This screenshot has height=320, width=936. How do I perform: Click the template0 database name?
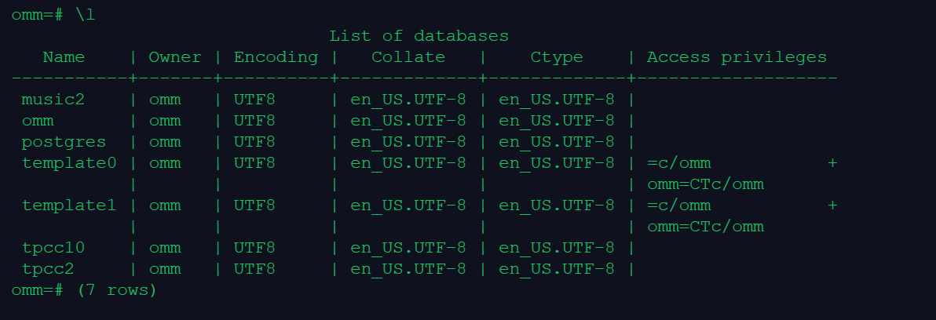tap(69, 163)
